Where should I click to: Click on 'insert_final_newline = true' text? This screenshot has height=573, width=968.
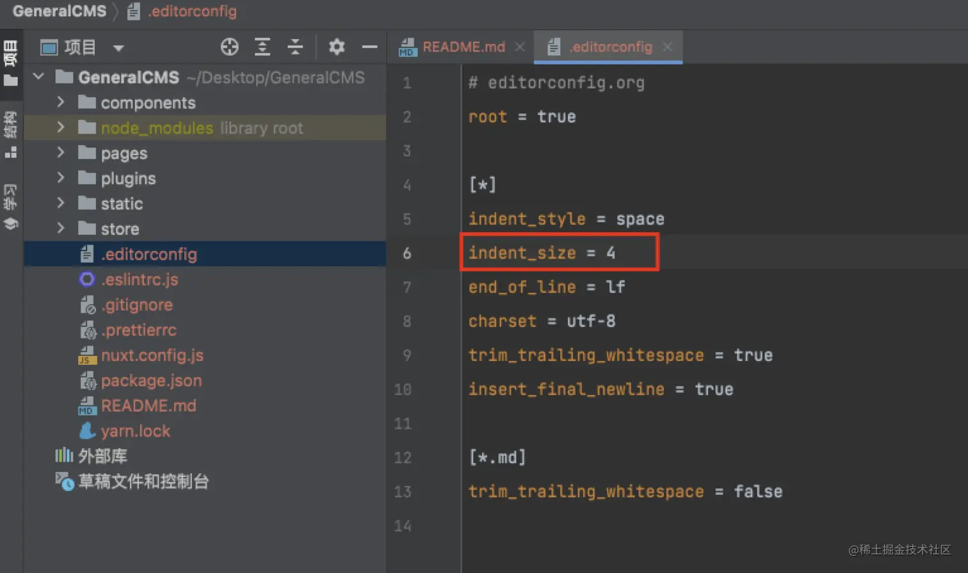click(601, 389)
